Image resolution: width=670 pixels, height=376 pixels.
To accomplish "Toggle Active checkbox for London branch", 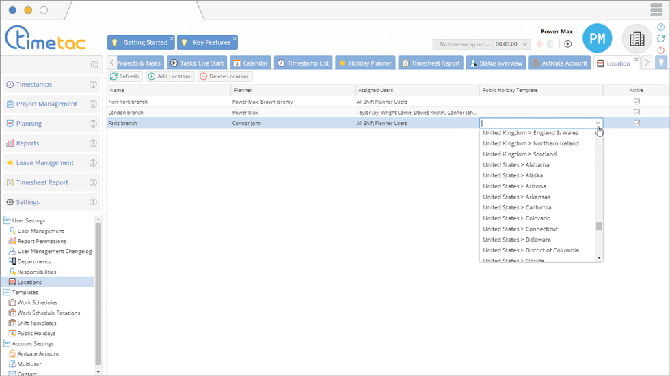I will (636, 113).
